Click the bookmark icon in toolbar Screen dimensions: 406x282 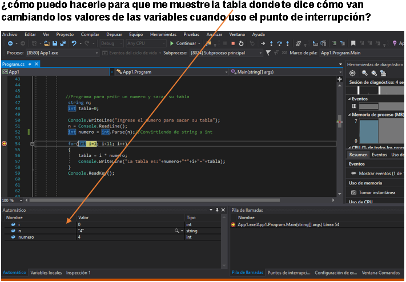click(x=353, y=43)
